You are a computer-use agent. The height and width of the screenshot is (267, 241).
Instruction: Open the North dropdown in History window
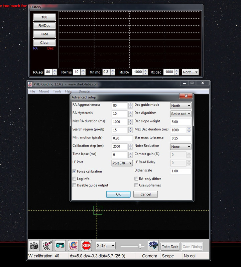(x=190, y=72)
